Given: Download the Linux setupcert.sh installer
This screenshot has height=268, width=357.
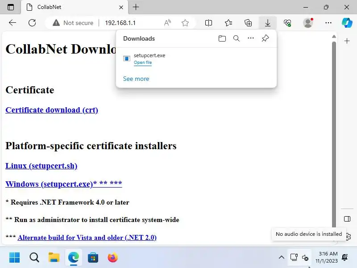Looking at the screenshot, I should pyautogui.click(x=41, y=166).
